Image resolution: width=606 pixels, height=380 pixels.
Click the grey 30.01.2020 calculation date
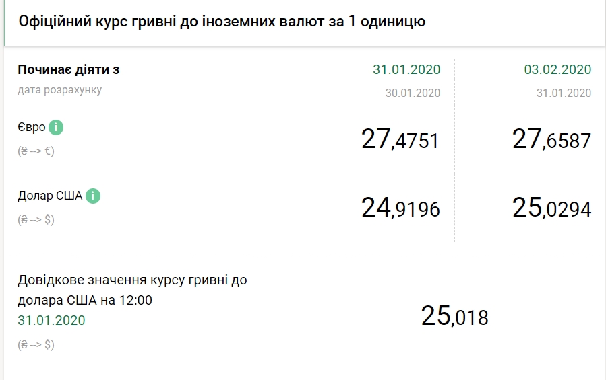413,93
